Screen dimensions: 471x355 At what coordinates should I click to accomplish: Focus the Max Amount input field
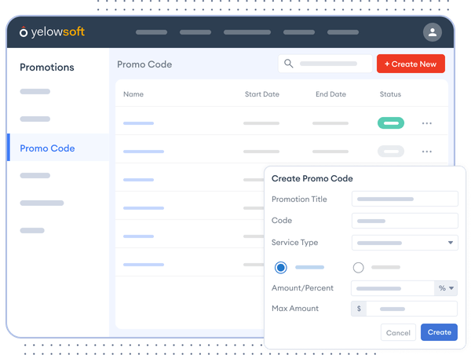412,309
